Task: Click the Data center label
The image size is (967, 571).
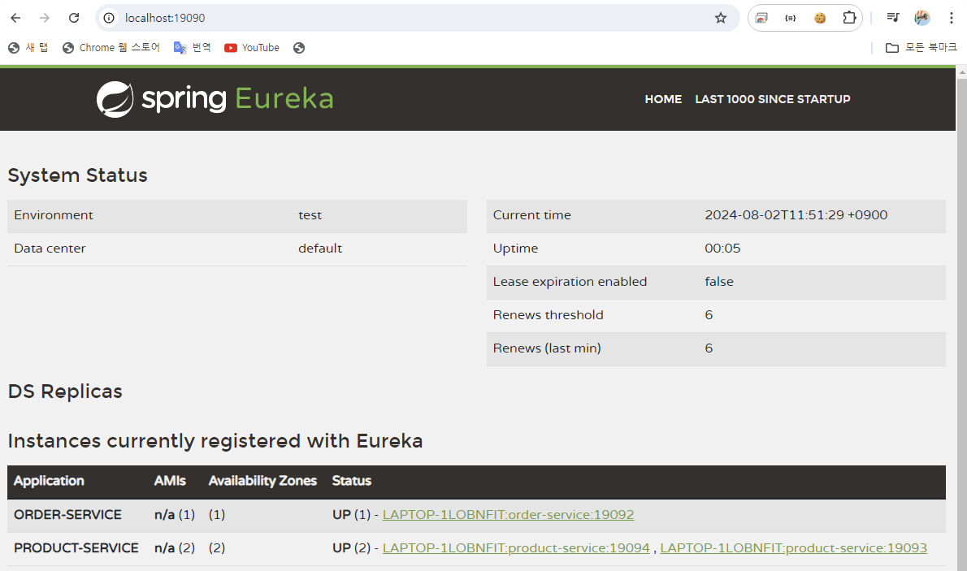Action: pos(50,249)
